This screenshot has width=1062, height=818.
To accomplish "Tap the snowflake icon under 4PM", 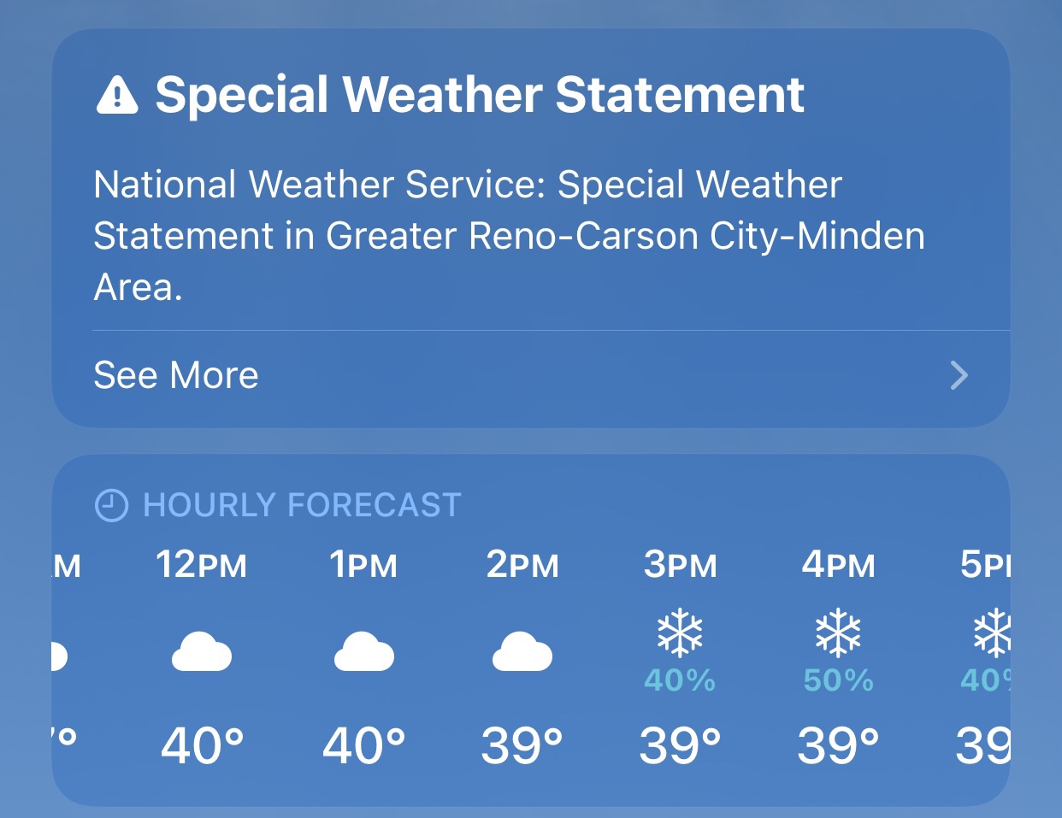I will [x=838, y=633].
